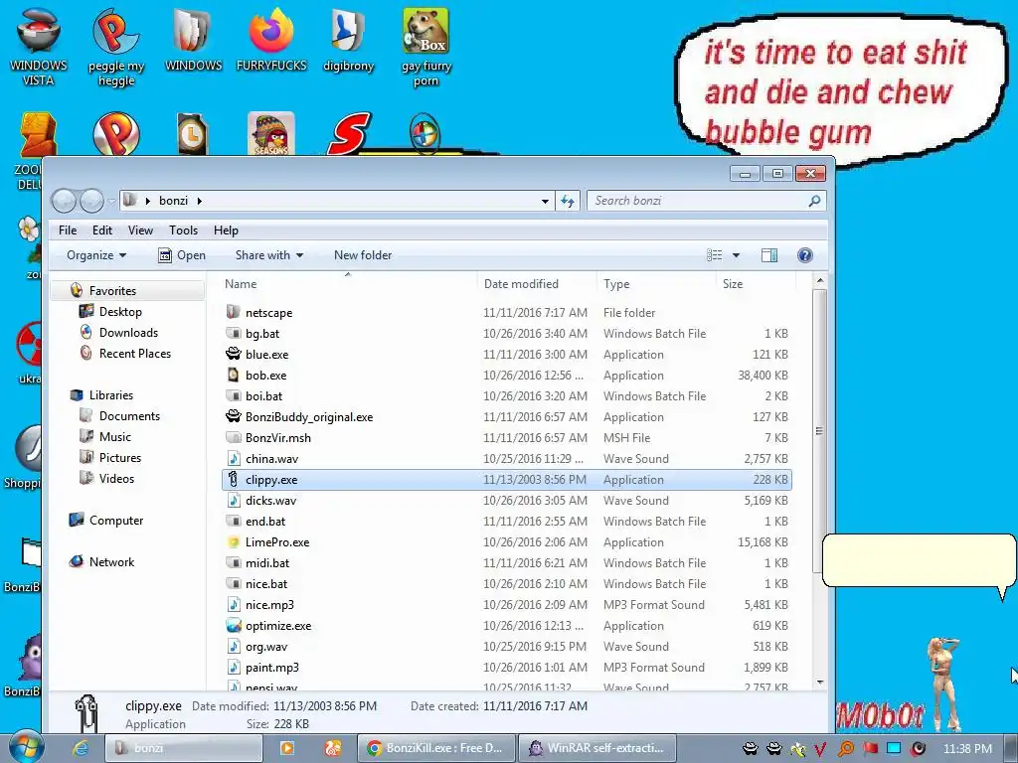Click the Open toolbar button
The height and width of the screenshot is (763, 1018).
coord(182,255)
